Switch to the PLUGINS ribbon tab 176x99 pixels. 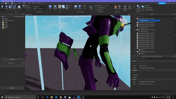tap(38, 3)
